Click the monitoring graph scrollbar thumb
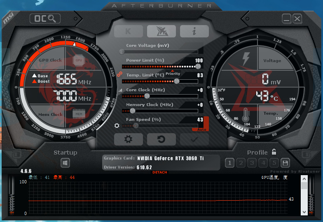323x222 pixels. point(304,186)
